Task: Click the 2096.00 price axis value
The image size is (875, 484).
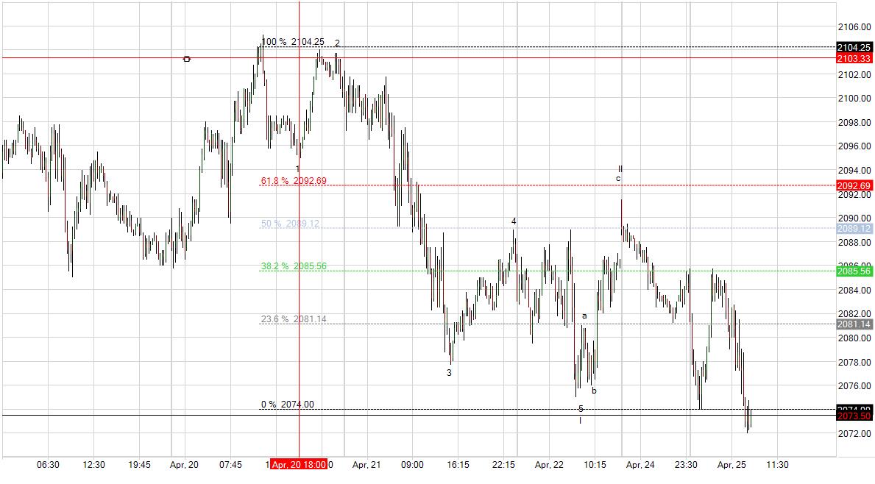Action: (x=854, y=146)
